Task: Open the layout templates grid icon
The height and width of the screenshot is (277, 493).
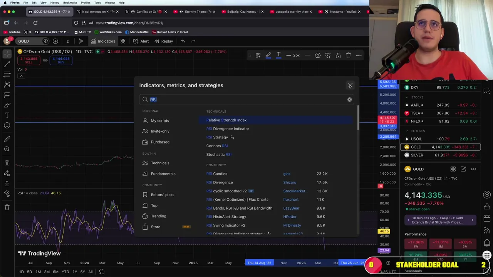Action: [x=123, y=41]
